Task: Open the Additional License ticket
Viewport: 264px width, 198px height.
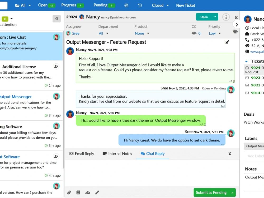Action: click(31, 76)
